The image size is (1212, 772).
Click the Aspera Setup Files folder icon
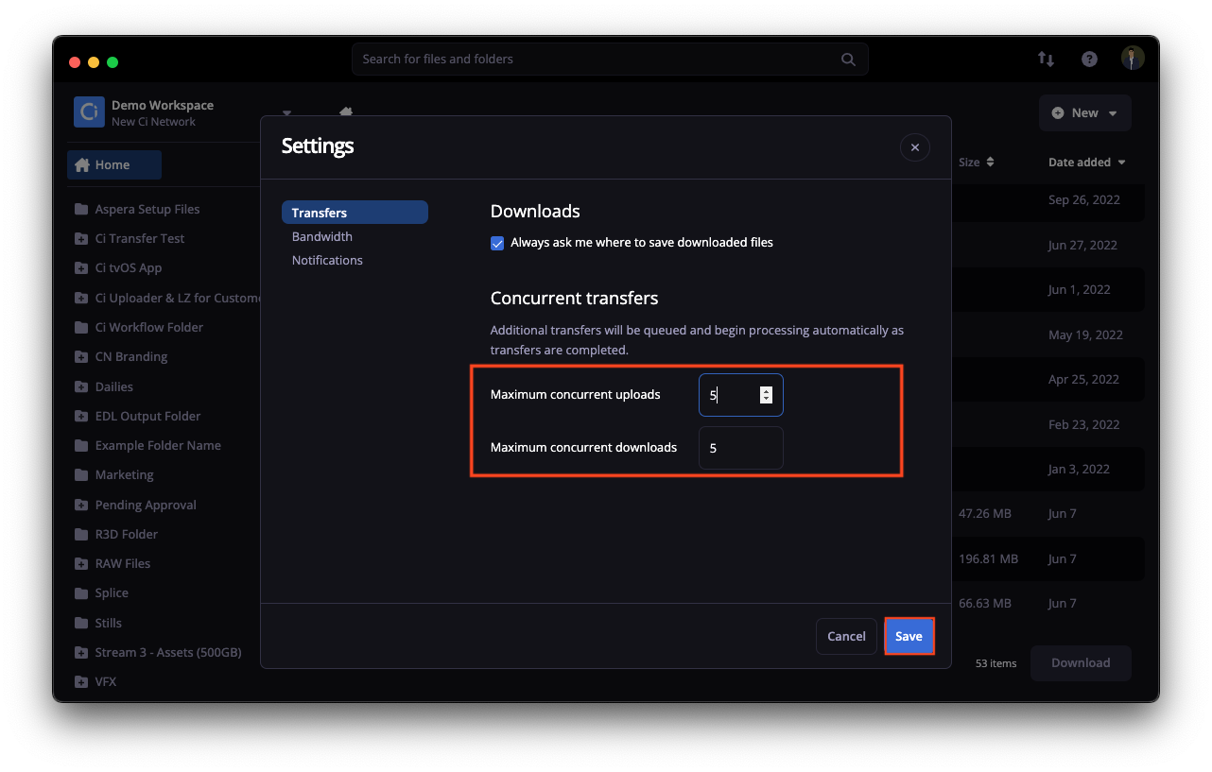tap(81, 209)
